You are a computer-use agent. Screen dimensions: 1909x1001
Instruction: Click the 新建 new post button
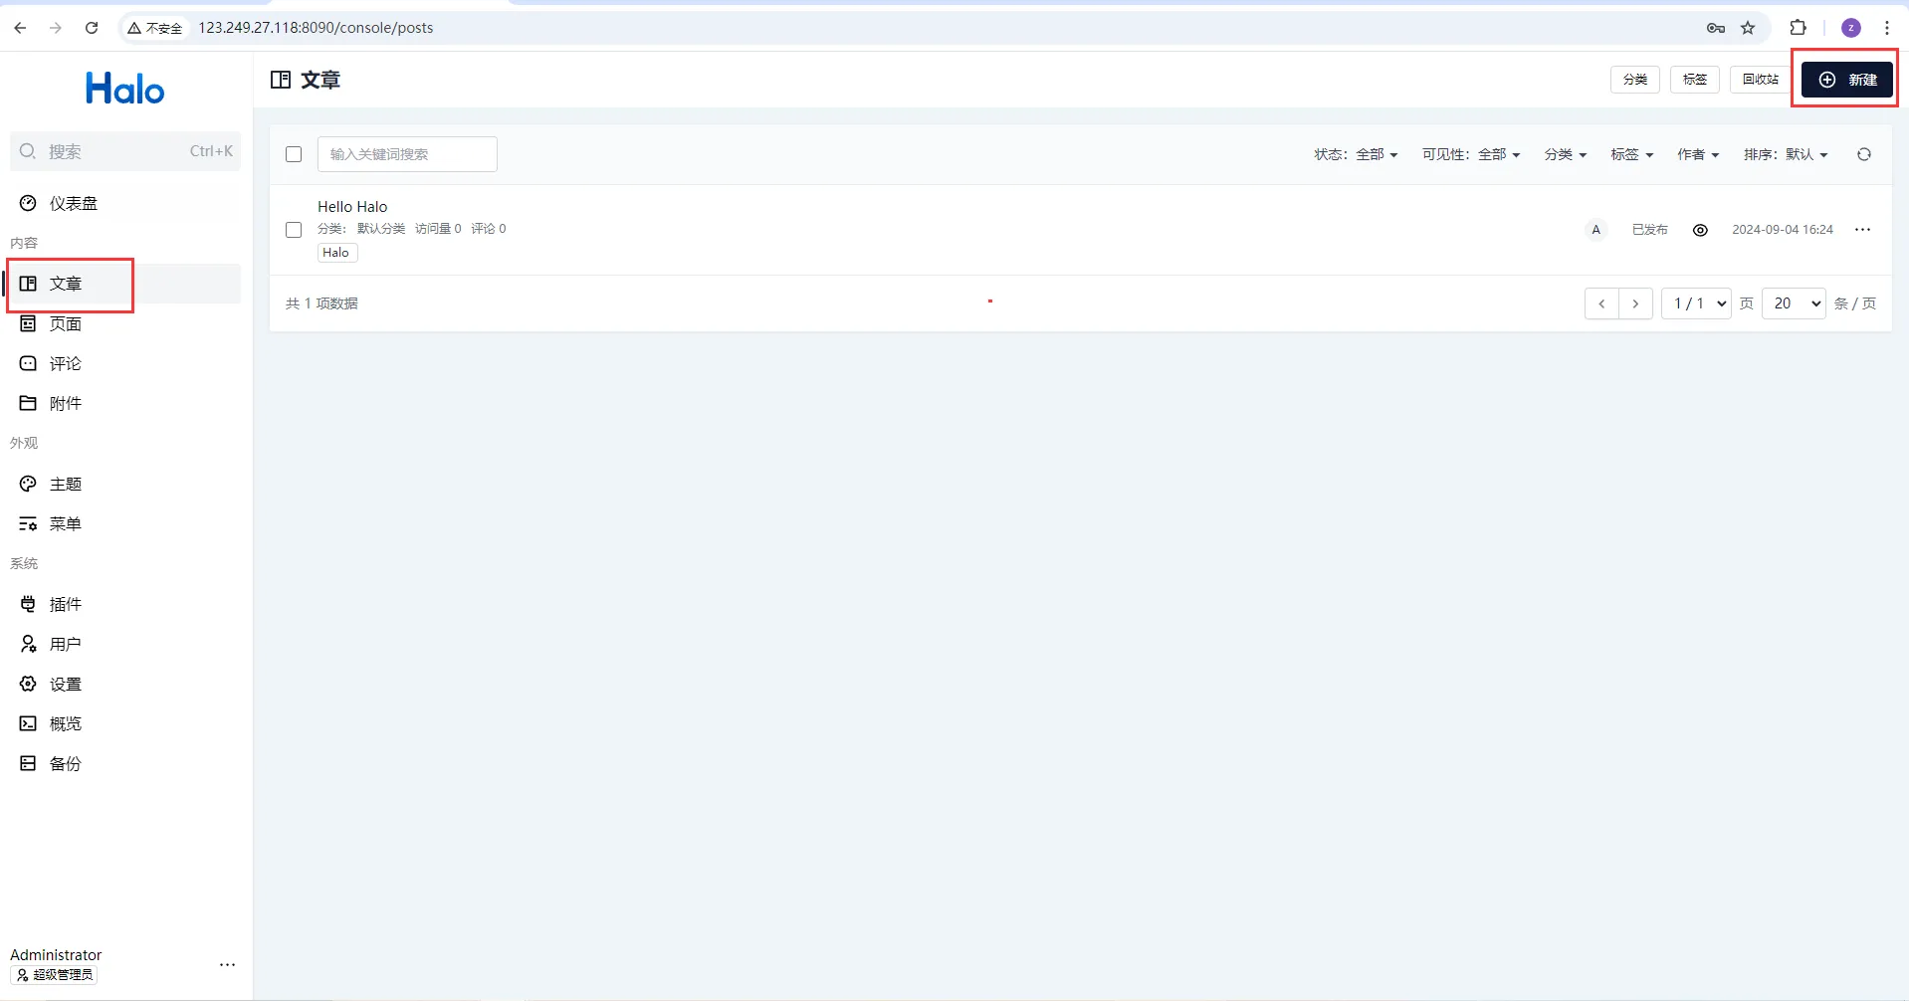pyautogui.click(x=1847, y=80)
